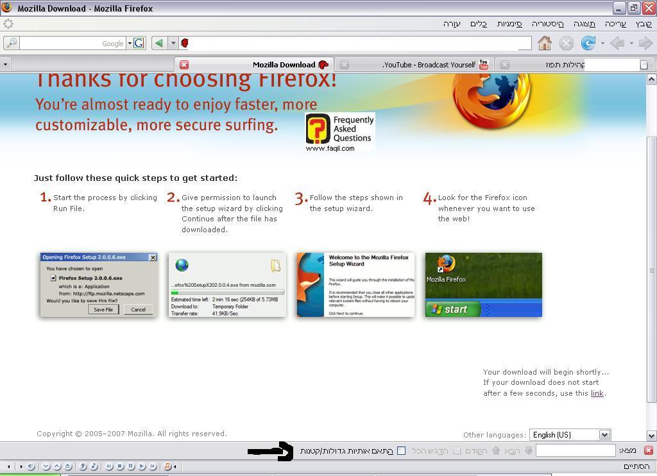
Task: Click the Home button in the toolbar
Action: [545, 43]
